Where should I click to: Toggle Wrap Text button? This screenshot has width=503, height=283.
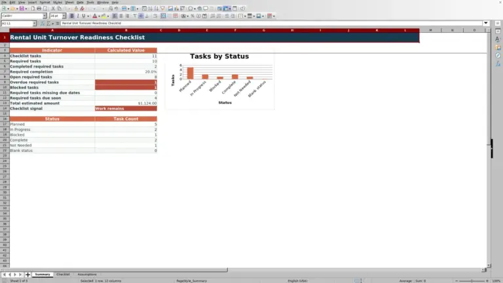[155, 16]
